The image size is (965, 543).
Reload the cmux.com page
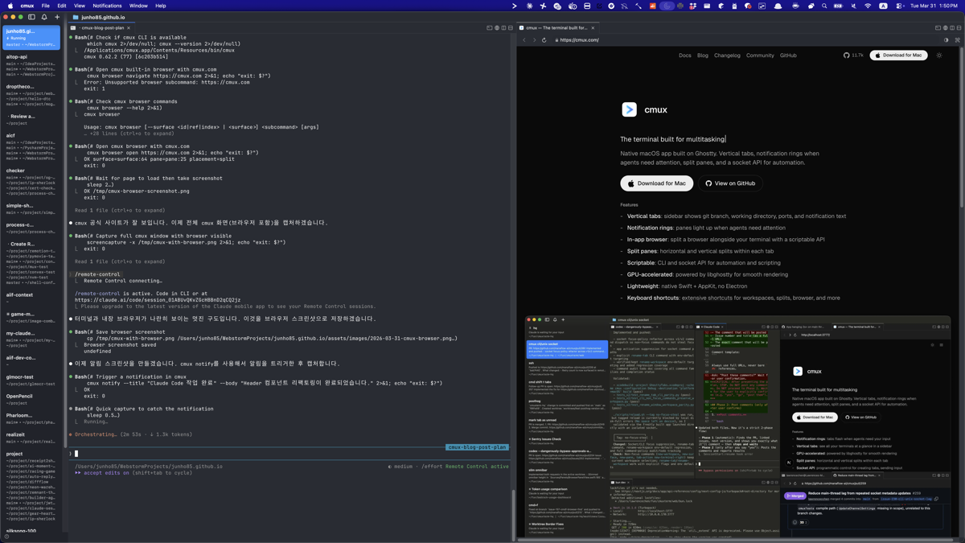pyautogui.click(x=544, y=40)
